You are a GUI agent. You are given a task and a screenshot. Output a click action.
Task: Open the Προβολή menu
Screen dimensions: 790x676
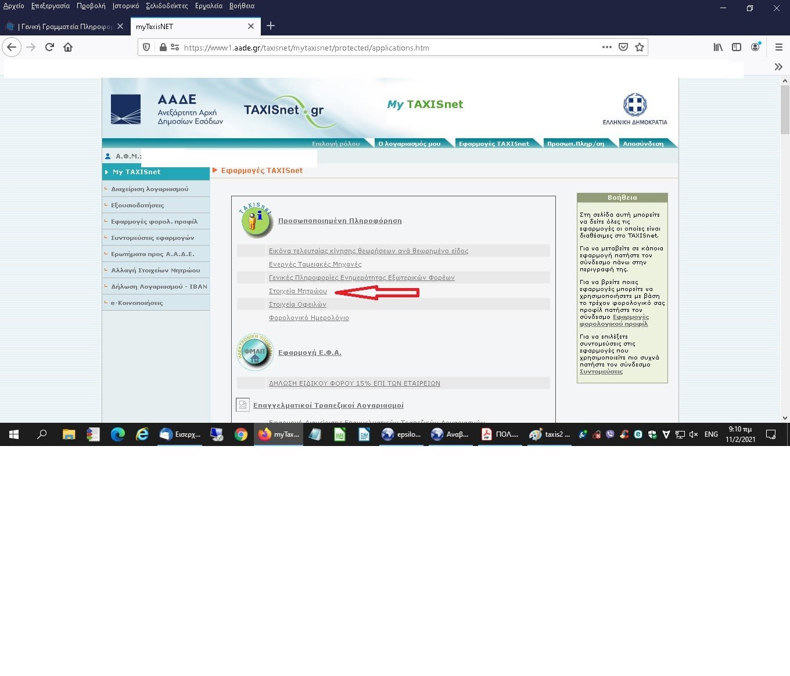click(x=91, y=6)
